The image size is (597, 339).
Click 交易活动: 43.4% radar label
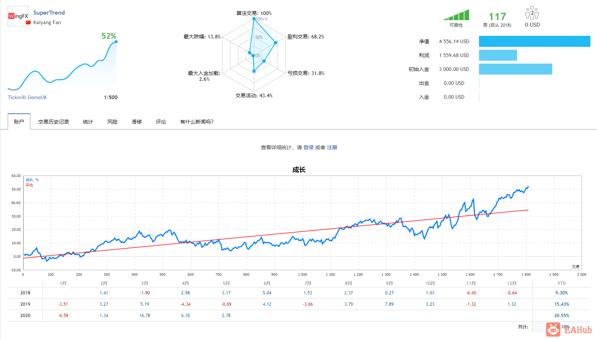point(254,95)
